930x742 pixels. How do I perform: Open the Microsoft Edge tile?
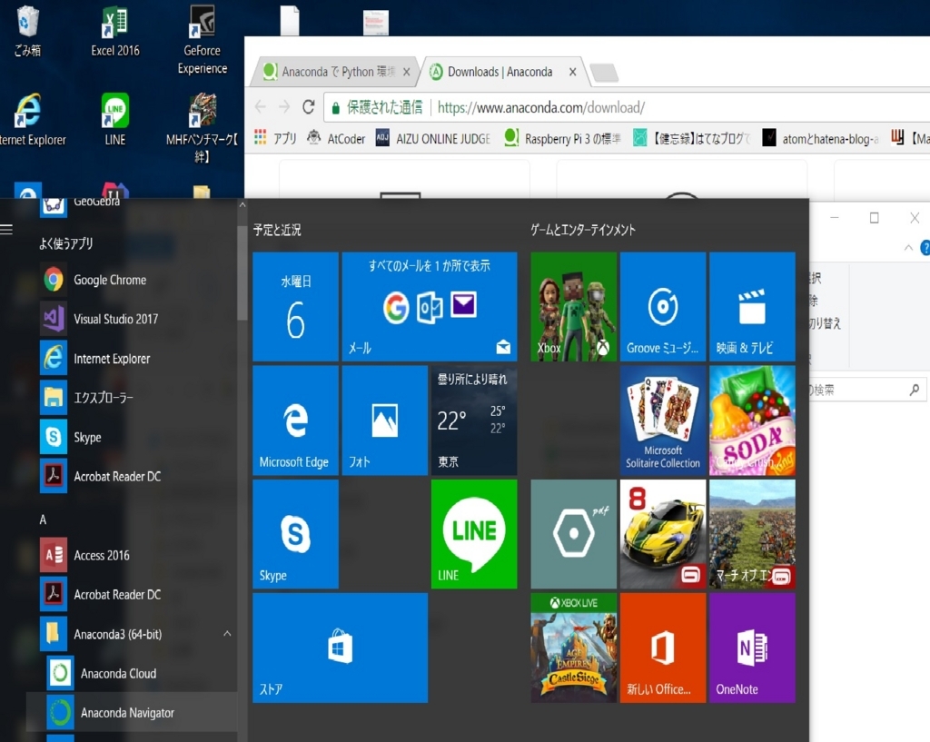(x=295, y=420)
